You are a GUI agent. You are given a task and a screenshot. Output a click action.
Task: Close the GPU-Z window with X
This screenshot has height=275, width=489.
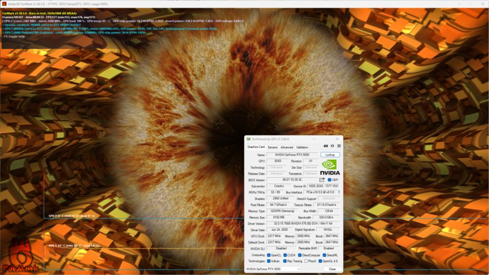click(337, 139)
